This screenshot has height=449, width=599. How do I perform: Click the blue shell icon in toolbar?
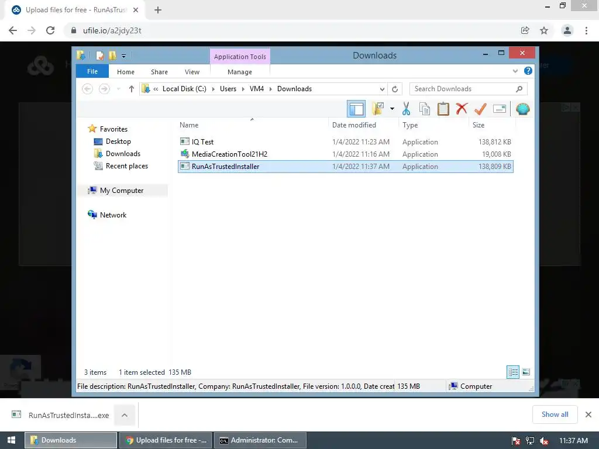[x=522, y=109]
